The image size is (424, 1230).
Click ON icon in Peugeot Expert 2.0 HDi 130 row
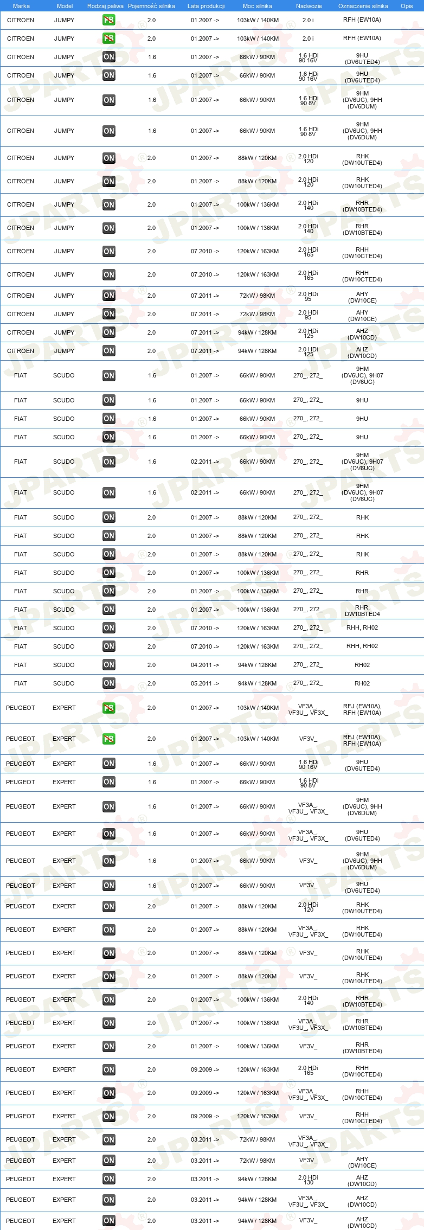click(109, 1179)
